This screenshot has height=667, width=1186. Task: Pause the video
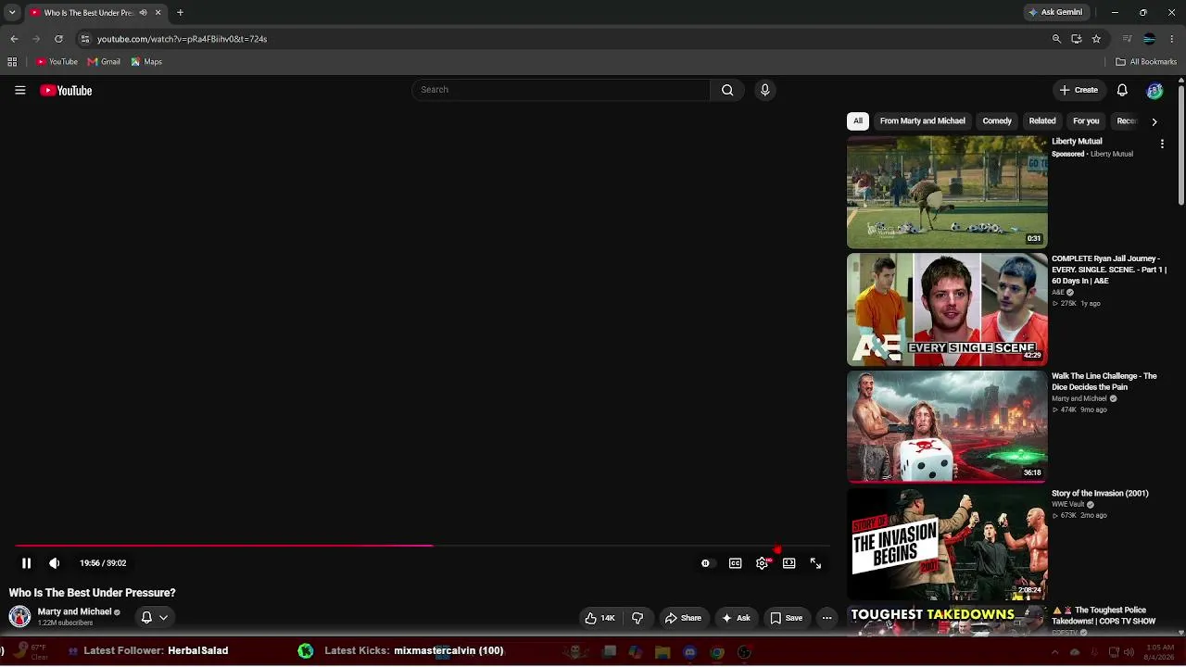[x=26, y=563]
